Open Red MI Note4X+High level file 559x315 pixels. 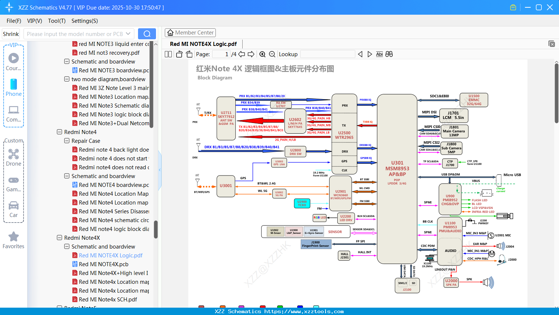pos(110,273)
